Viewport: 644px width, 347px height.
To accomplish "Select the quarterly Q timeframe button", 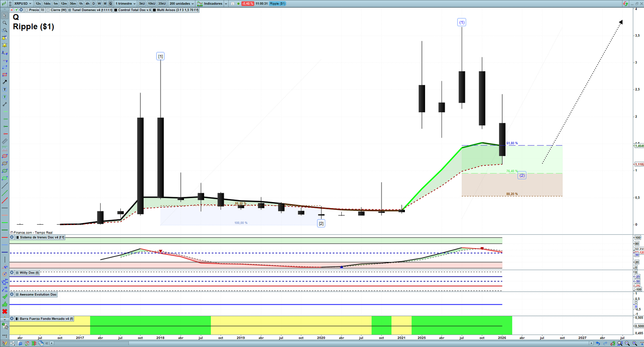I will pos(111,4).
